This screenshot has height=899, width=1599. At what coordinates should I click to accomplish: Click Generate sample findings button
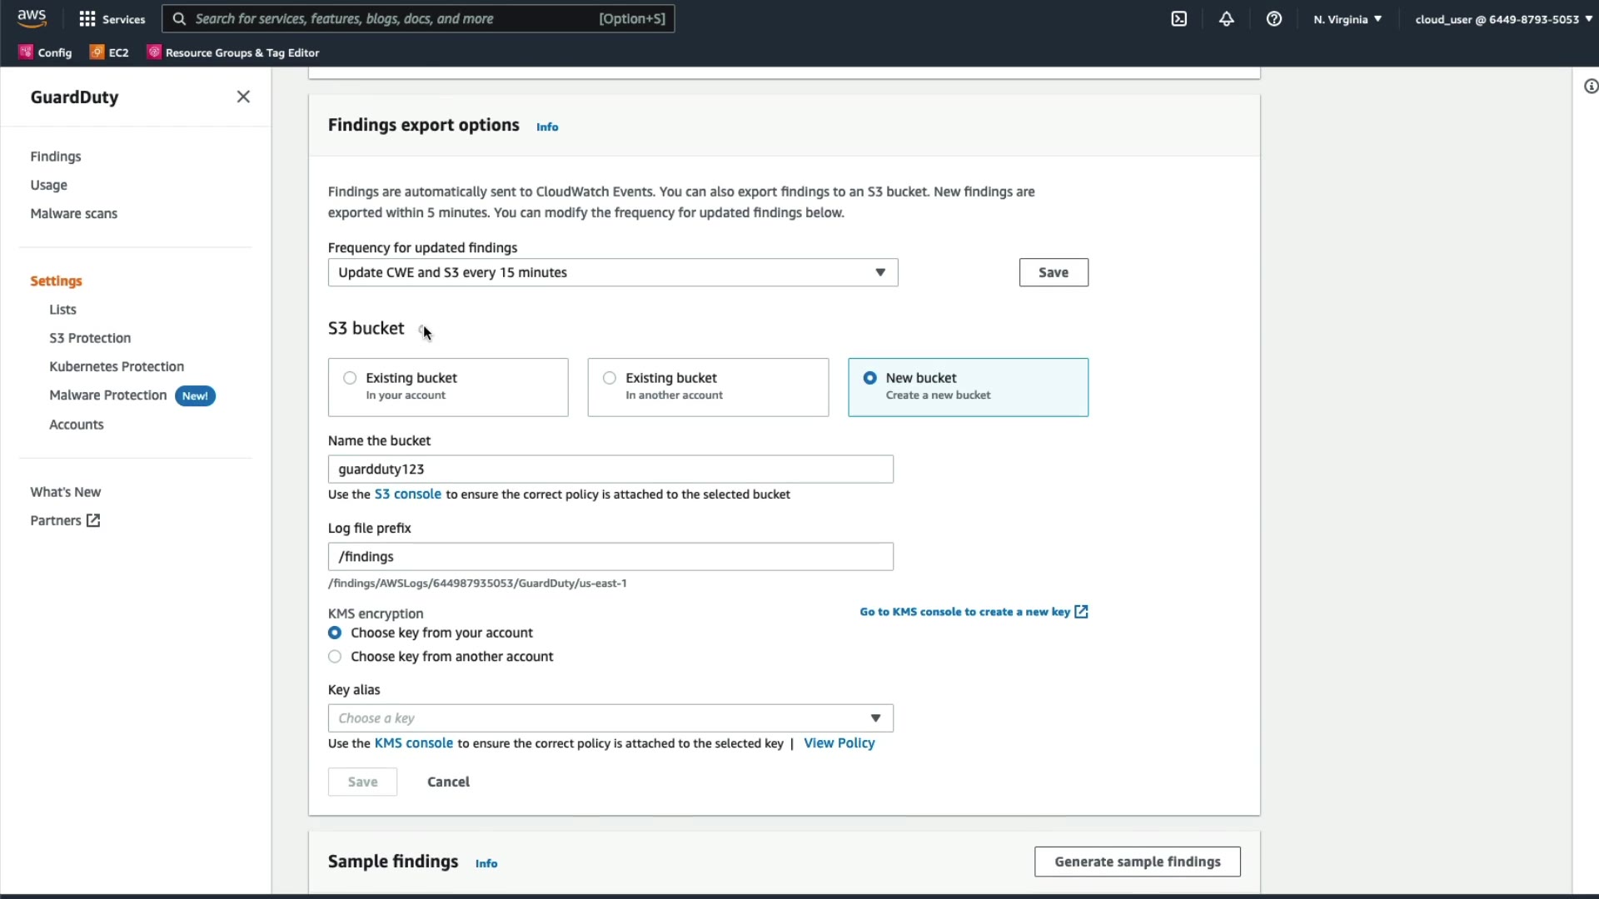pos(1137,862)
